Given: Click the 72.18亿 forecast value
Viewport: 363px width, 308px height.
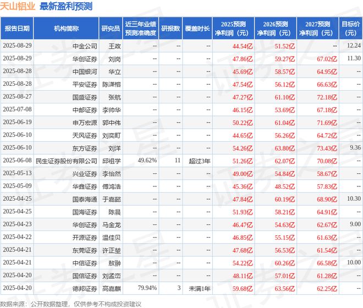Looking at the screenshot, I should 327,97.
